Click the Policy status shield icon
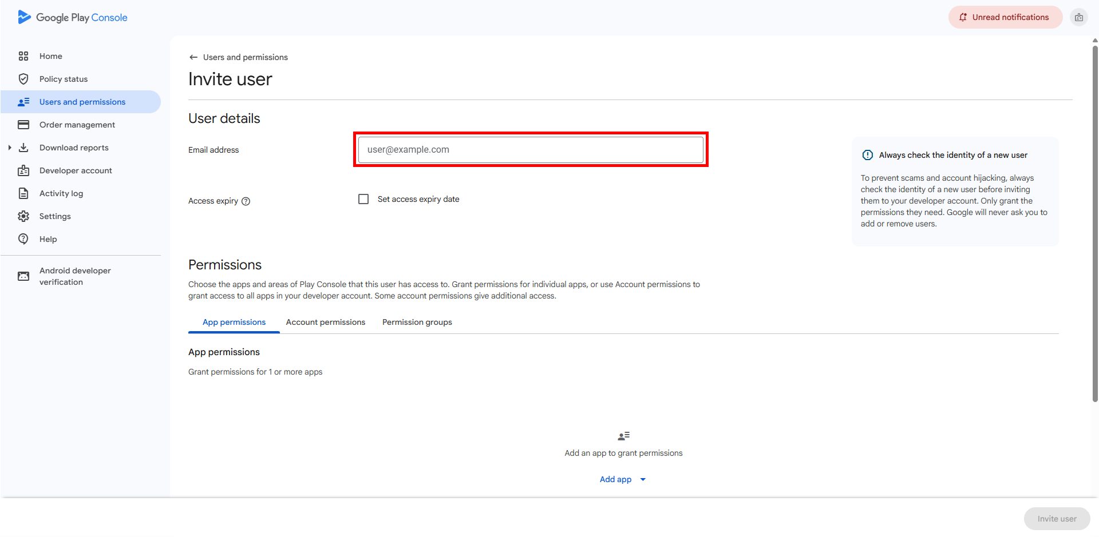 click(23, 79)
